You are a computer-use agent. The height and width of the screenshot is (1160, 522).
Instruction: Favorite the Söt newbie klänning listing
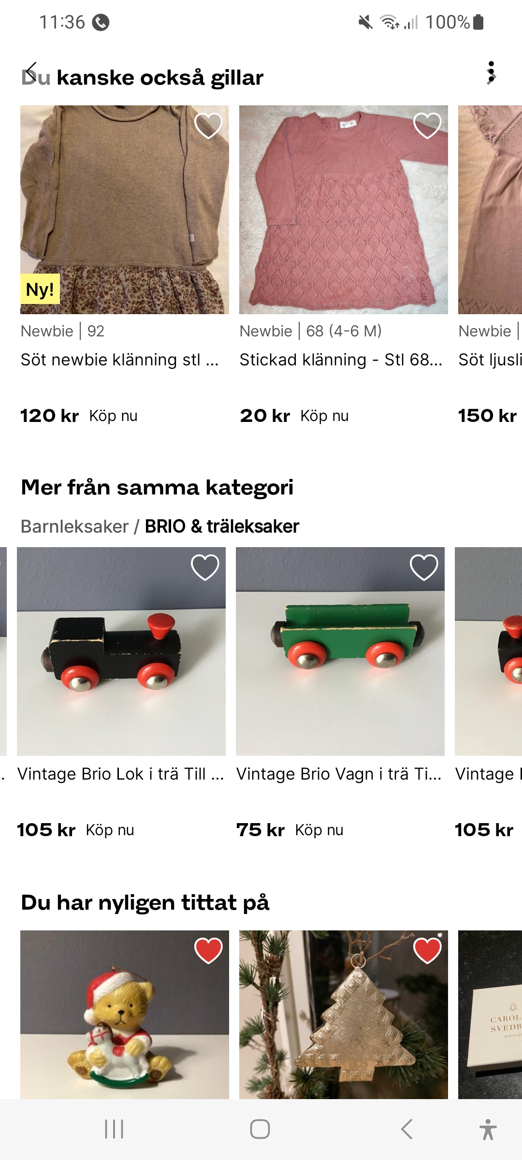pyautogui.click(x=208, y=126)
